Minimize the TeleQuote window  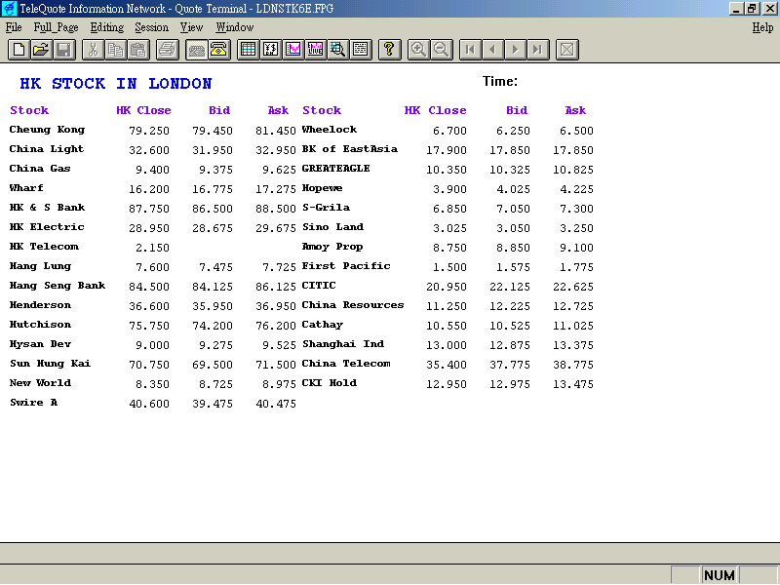pos(737,9)
